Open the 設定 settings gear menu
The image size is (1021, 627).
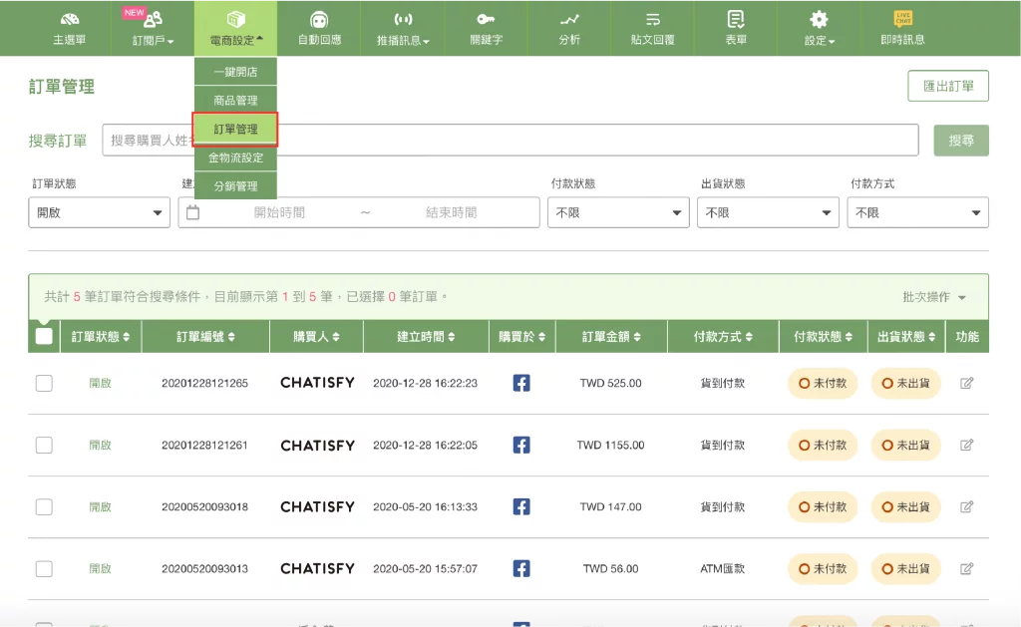(x=819, y=28)
